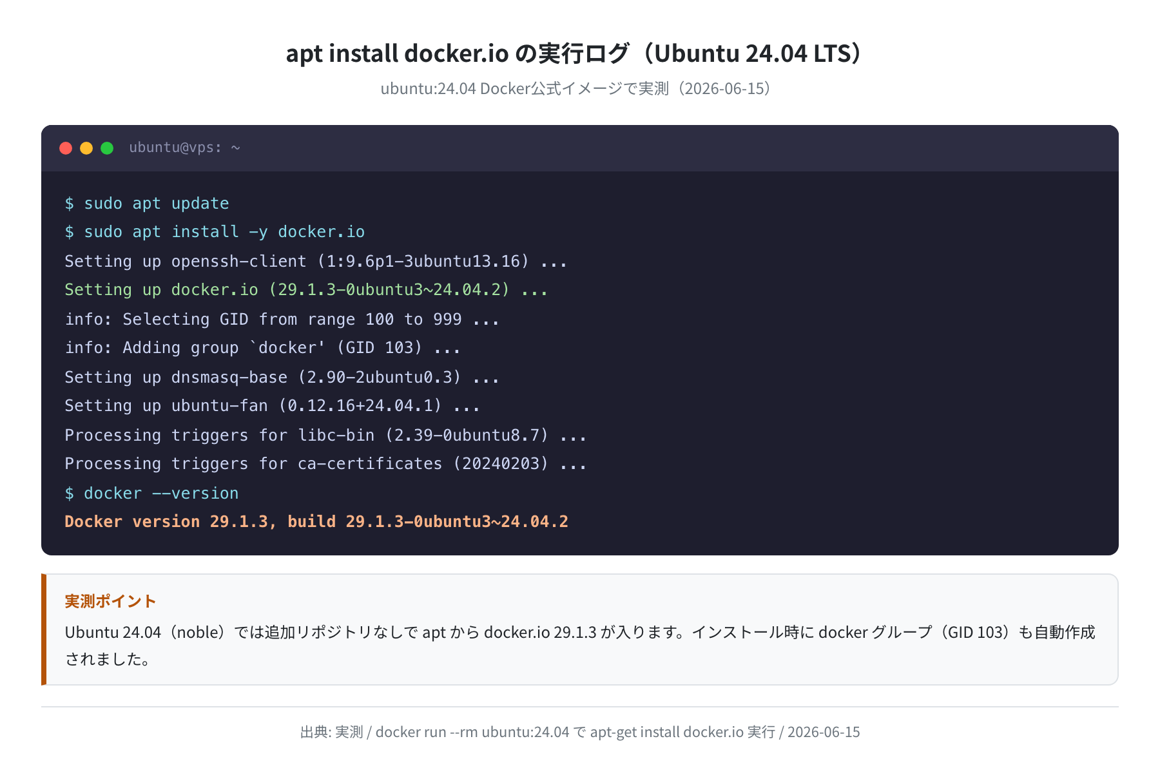
Task: Select 'info: Selecting GID from range' line
Action: point(282,319)
